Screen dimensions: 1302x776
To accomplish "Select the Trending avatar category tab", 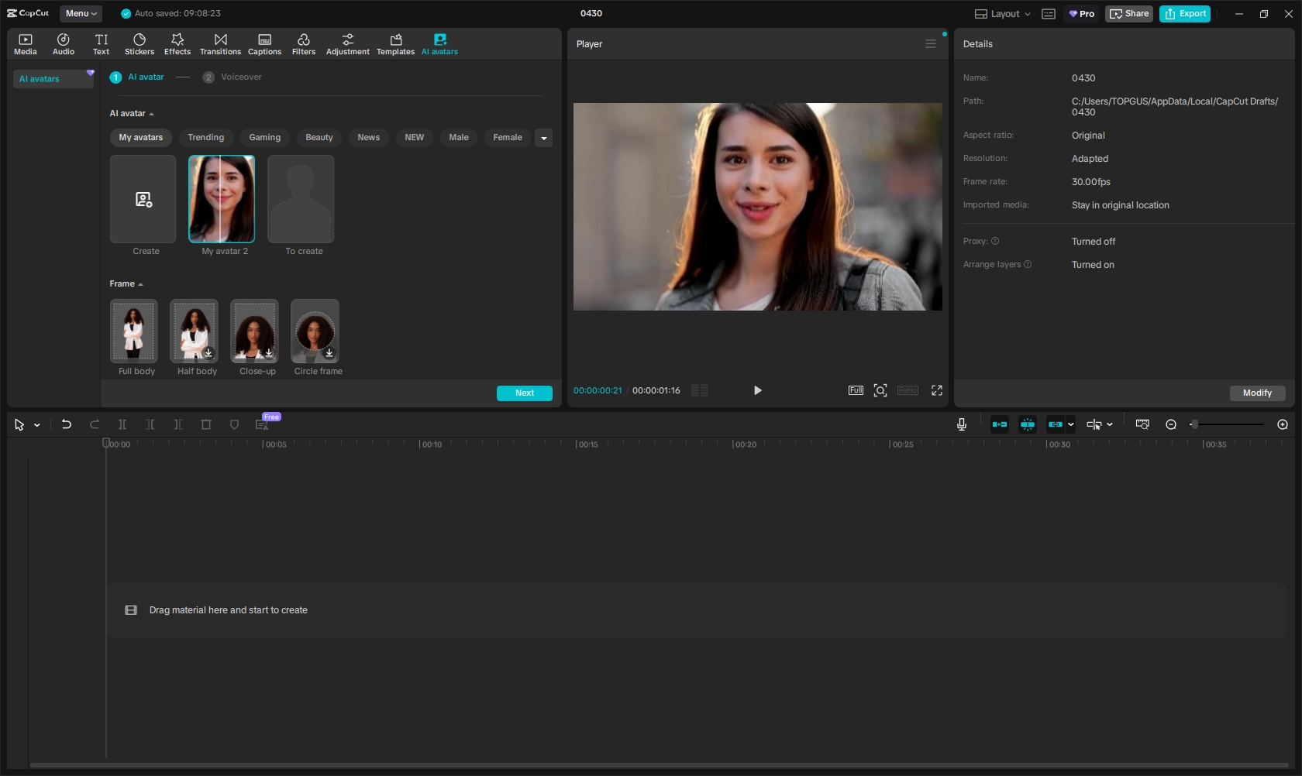I will point(205,137).
